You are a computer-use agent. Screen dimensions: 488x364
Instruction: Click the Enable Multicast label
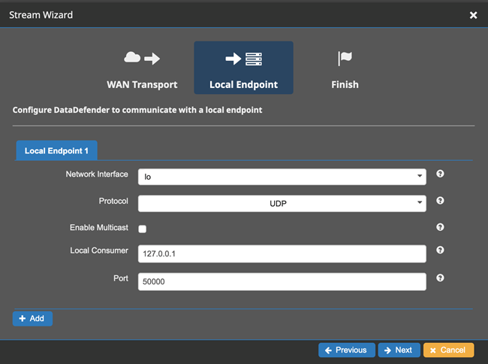point(99,227)
